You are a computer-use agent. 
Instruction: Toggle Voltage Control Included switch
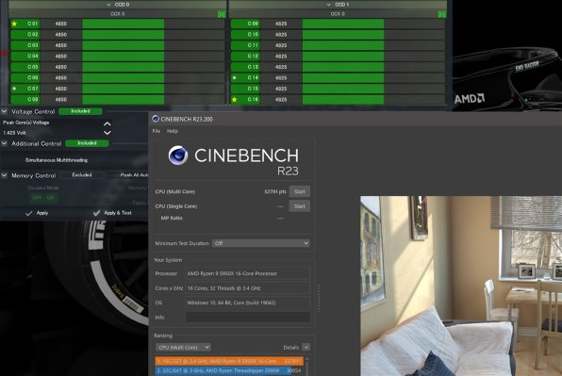pyautogui.click(x=80, y=111)
